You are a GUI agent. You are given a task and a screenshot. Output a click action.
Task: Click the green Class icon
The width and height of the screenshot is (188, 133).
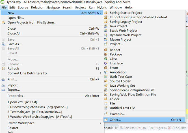point(106,59)
